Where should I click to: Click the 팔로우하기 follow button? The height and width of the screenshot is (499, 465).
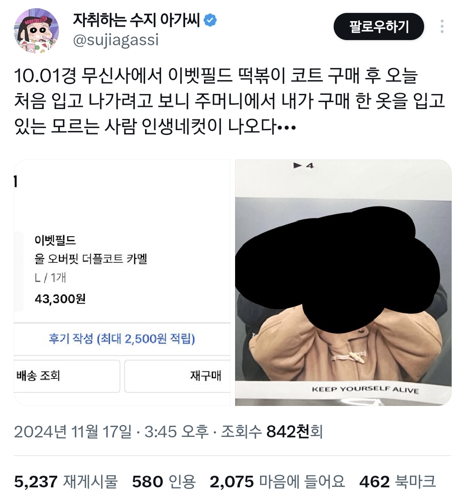click(378, 26)
